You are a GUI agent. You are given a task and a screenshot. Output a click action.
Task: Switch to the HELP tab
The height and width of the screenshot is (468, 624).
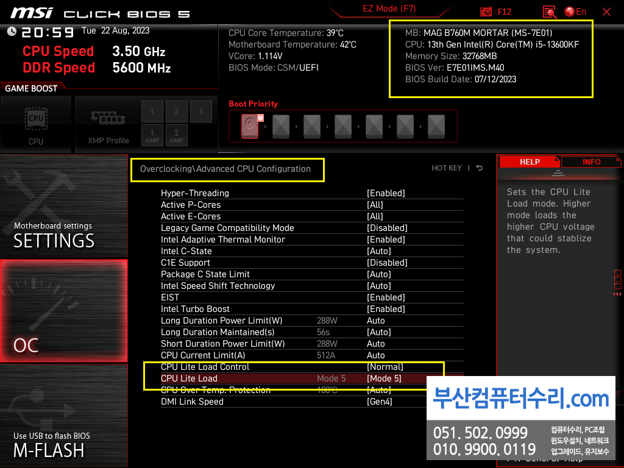[x=530, y=161]
